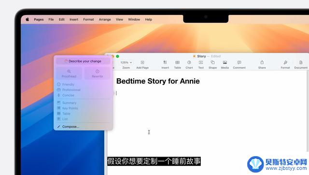The height and width of the screenshot is (175, 309).
Task: Click the orange Story document icon in title bar
Action: pyautogui.click(x=194, y=56)
